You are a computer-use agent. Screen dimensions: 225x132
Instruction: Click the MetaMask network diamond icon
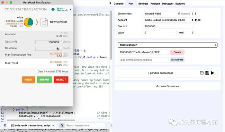click(x=53, y=9)
